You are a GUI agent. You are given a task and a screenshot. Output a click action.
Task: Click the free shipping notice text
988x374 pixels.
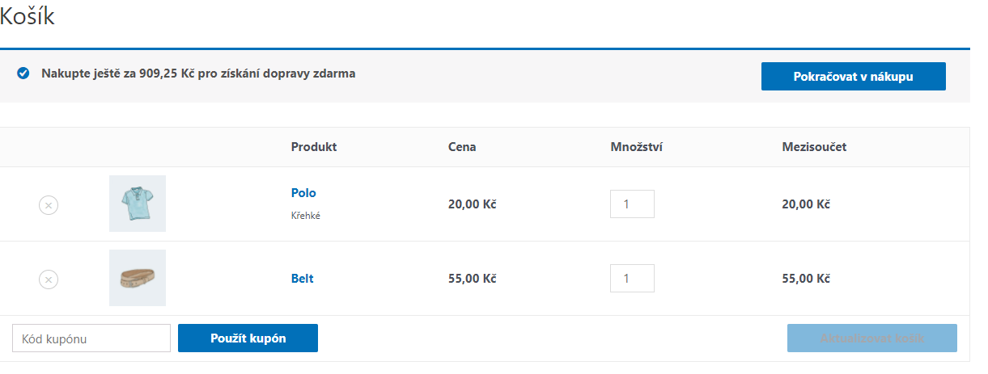click(x=198, y=74)
